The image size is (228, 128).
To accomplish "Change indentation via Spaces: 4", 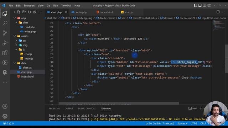I will (x=182, y=123).
